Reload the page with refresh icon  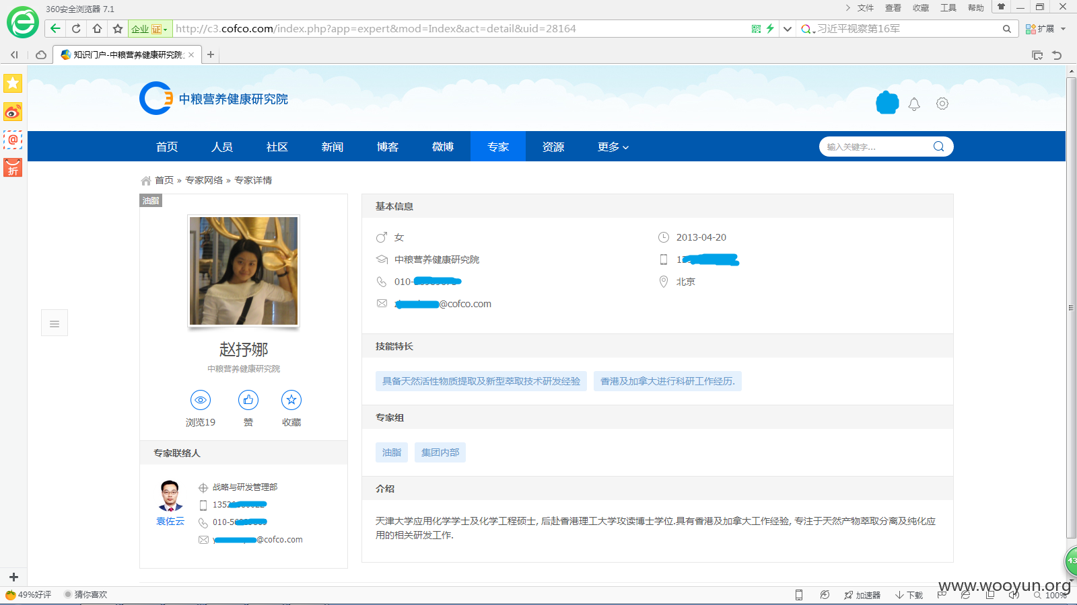click(76, 28)
